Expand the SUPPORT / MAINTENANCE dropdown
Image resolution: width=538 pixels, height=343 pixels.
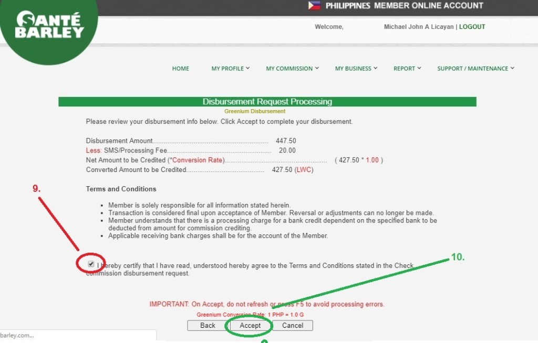tap(475, 68)
